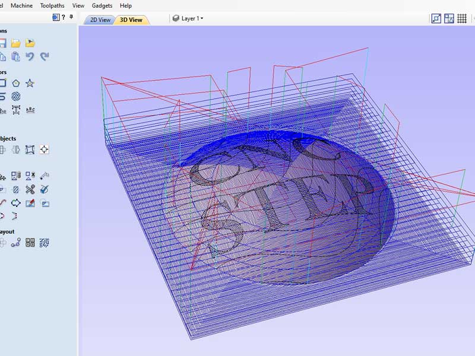475x356 pixels.
Task: Open the Gadgets menu
Action: coord(102,5)
